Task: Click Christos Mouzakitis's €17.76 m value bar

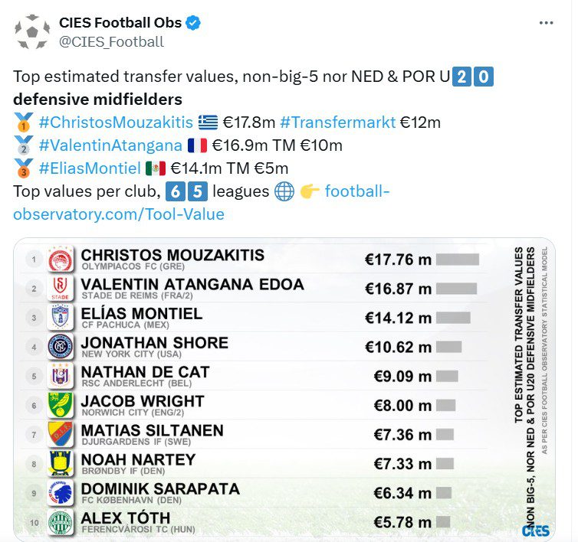Action: click(x=458, y=260)
